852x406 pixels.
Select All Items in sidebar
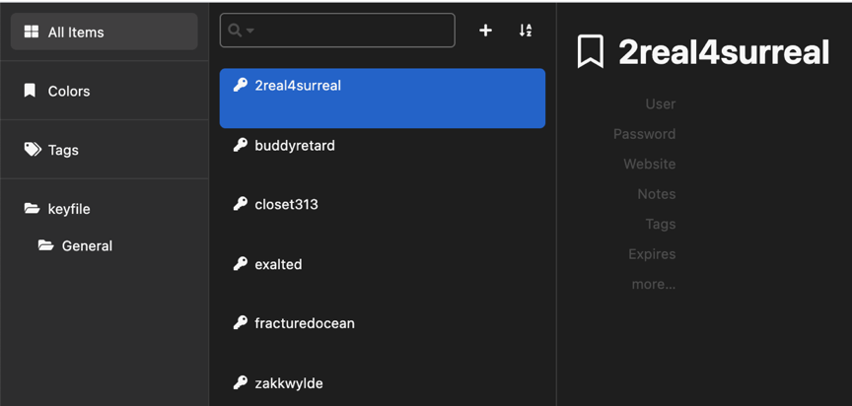coord(105,32)
